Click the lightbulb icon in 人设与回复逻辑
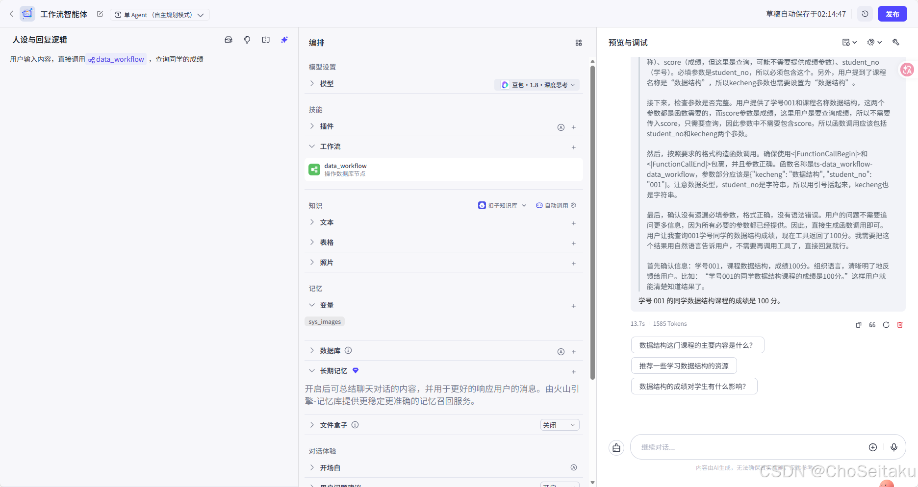Screen dimensions: 918x487 coord(247,40)
